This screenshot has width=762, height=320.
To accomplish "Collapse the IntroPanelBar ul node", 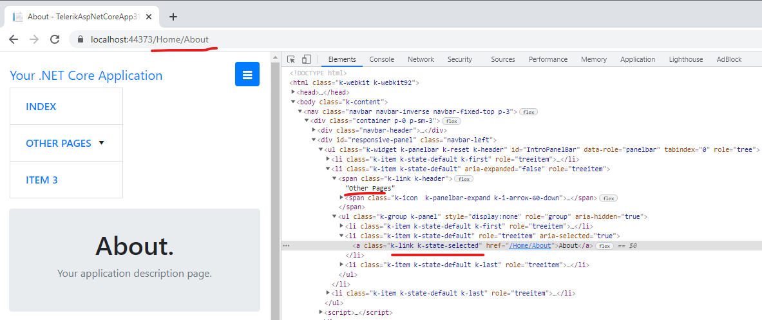I will tap(321, 149).
